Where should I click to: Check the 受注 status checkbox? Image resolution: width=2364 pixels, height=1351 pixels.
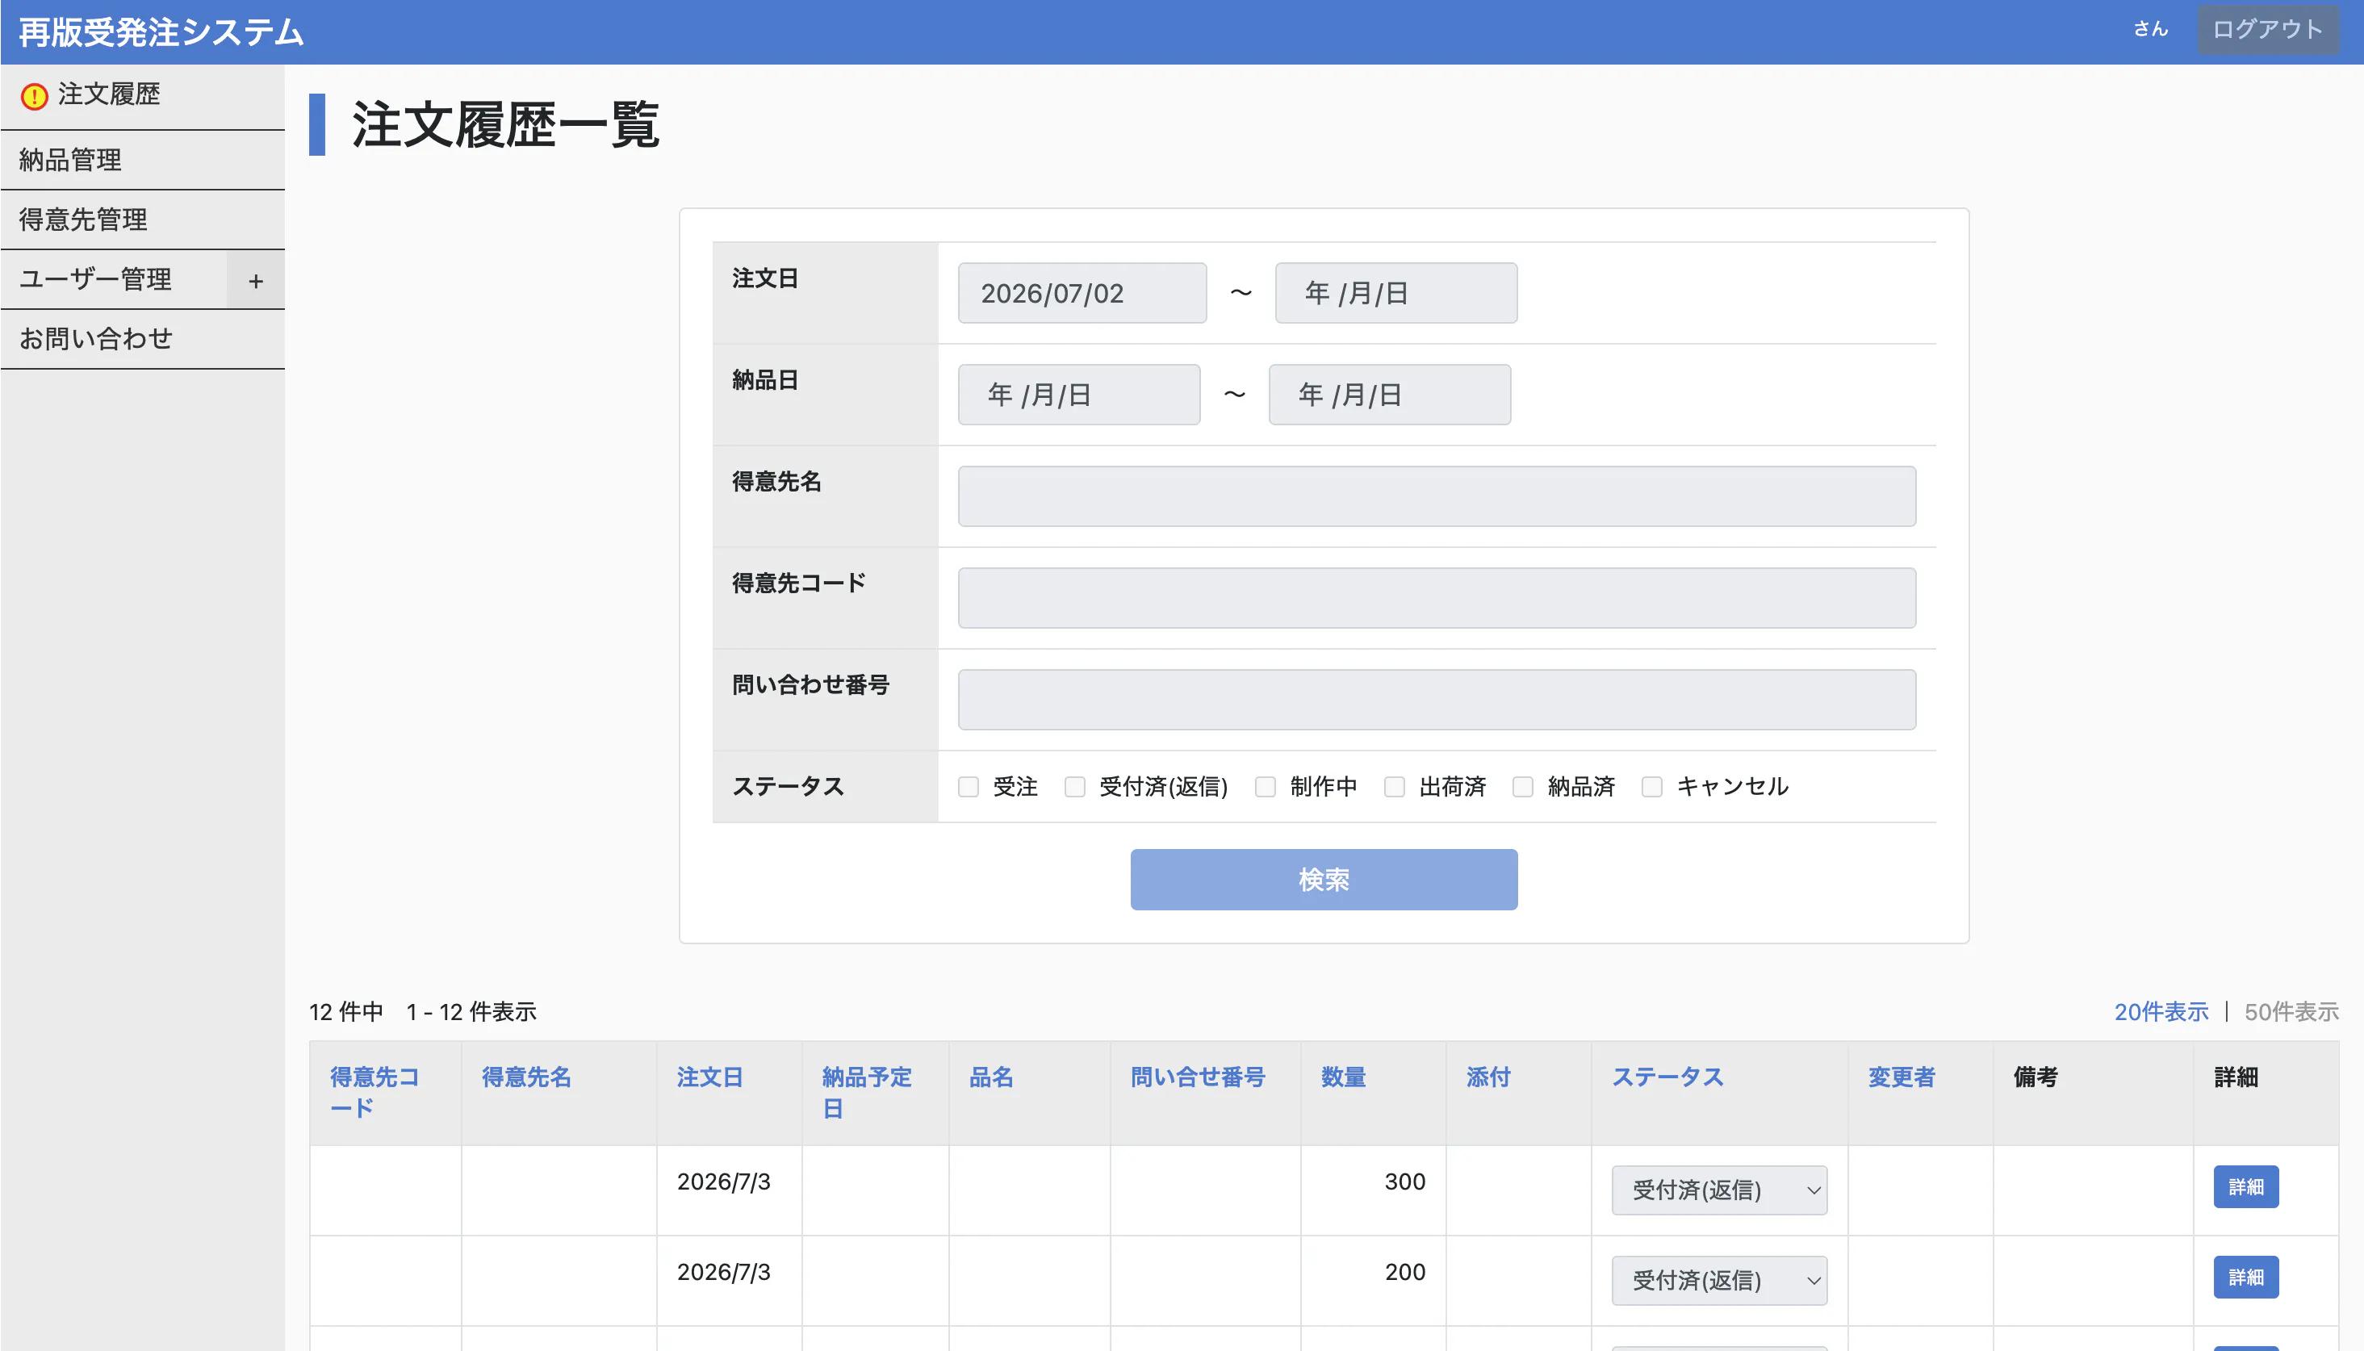969,787
